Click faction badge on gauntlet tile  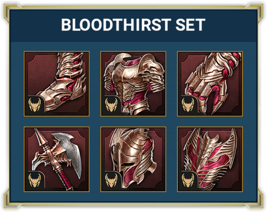[188, 105]
